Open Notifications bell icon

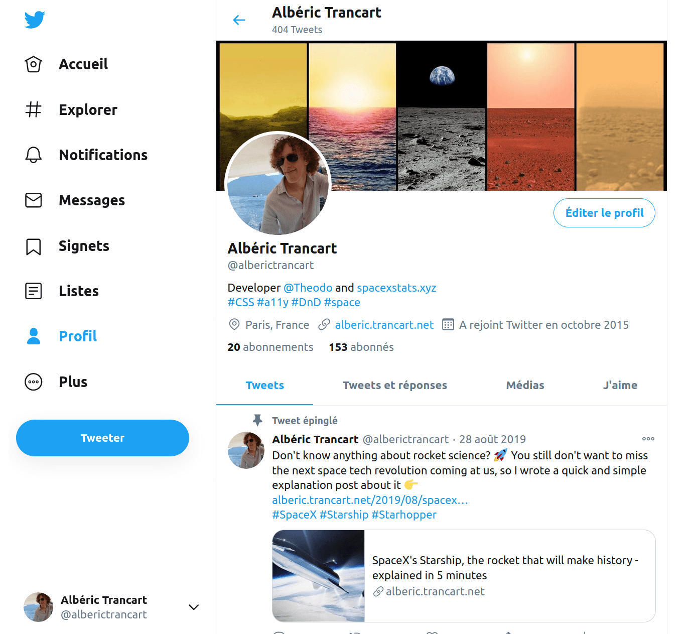click(34, 155)
